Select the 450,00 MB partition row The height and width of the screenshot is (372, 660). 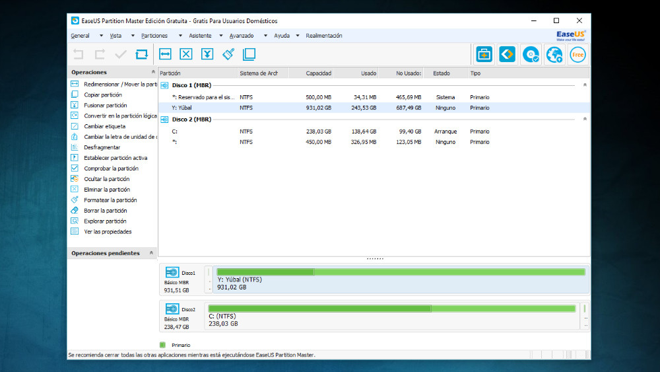pyautogui.click(x=374, y=142)
